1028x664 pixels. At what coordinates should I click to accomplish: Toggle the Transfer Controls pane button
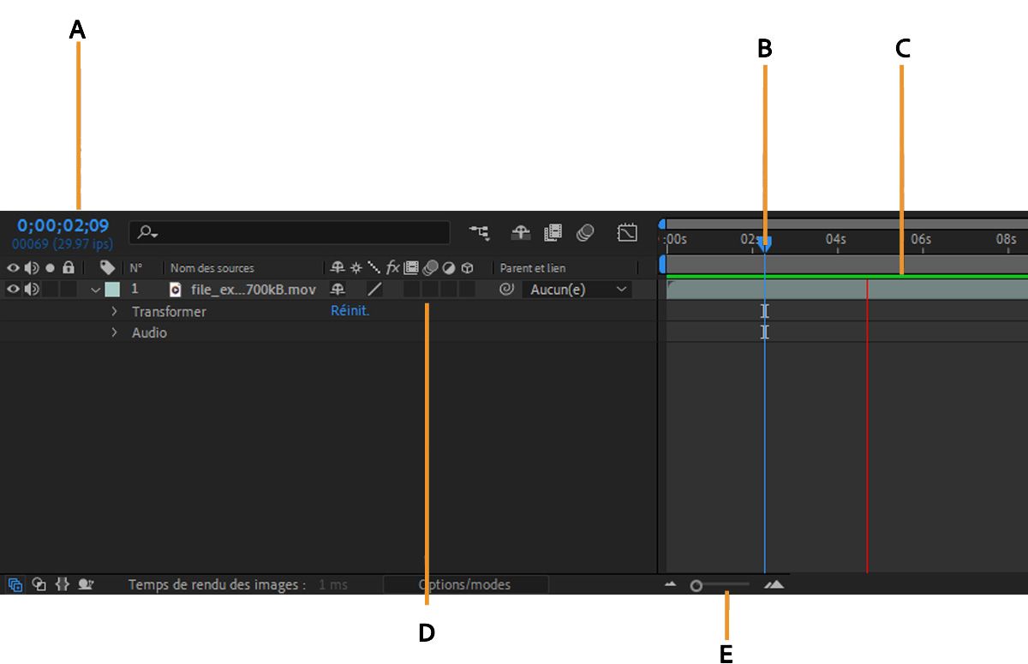[x=39, y=584]
